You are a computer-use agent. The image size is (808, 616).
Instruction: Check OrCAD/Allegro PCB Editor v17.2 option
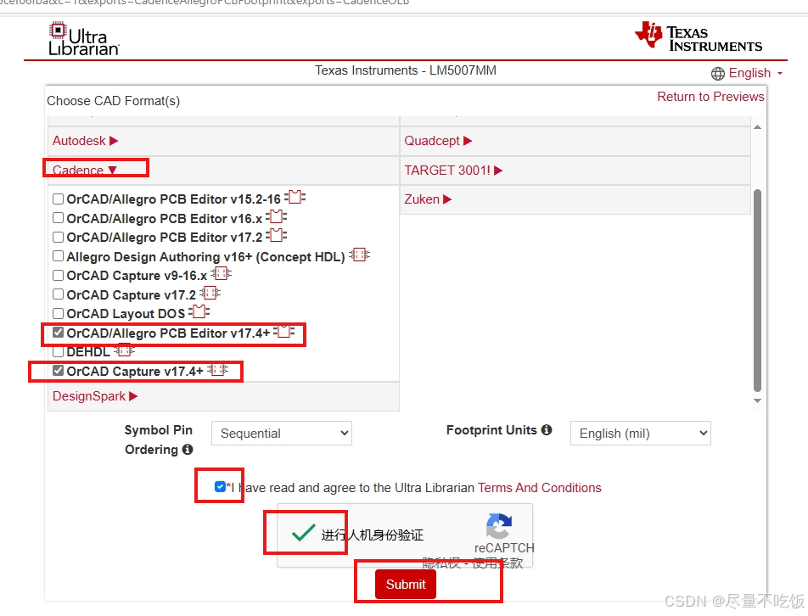(59, 237)
